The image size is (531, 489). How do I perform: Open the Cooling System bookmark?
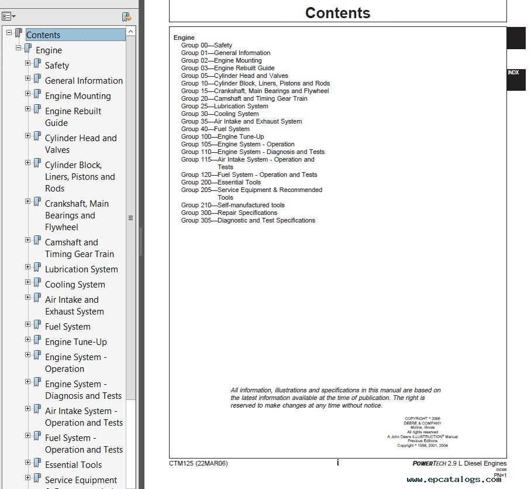75,285
